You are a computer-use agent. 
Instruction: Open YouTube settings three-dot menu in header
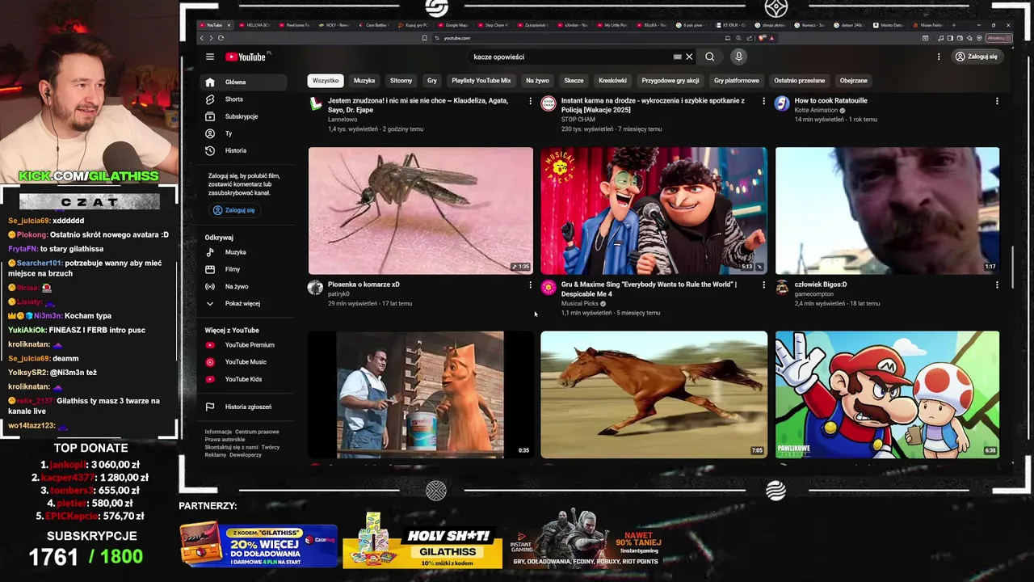point(939,57)
